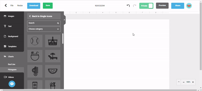Expand the zoom panel up arrow
The height and width of the screenshot is (91, 202).
pyautogui.click(x=179, y=82)
